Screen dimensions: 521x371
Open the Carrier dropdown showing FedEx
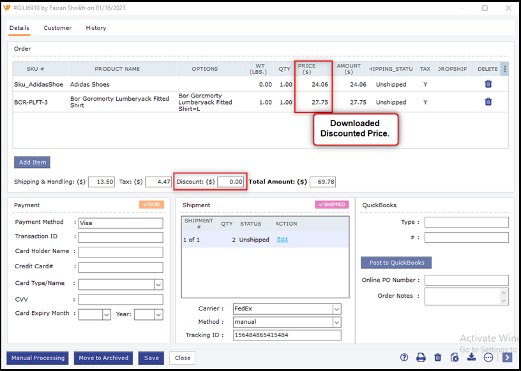click(336, 309)
